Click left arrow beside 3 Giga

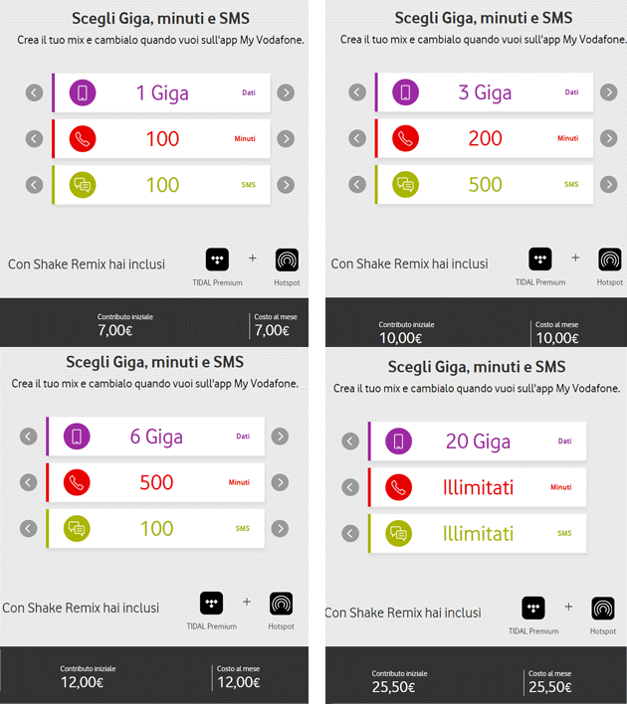coord(357,92)
